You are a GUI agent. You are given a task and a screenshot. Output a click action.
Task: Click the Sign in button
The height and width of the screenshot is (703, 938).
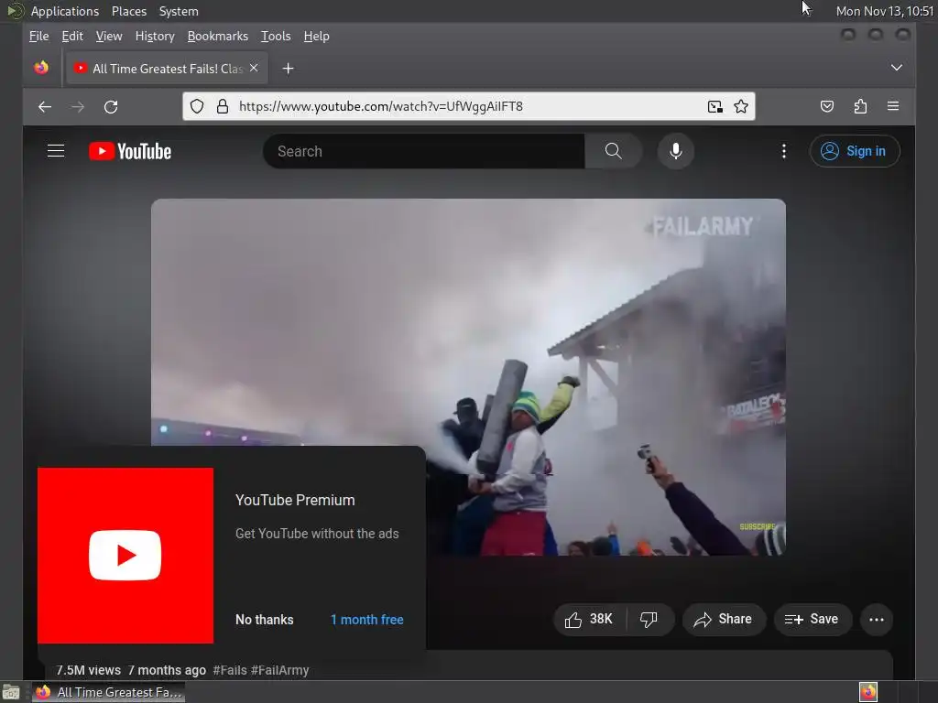(x=855, y=151)
